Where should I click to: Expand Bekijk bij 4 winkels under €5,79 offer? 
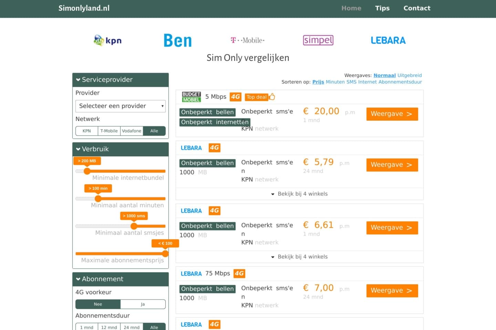tap(299, 194)
